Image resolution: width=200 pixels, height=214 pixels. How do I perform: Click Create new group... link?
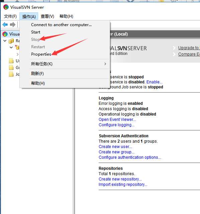coord(116,152)
